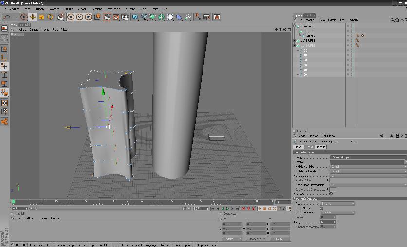The width and height of the screenshot is (407, 247).
Task: Render the active view
Action: 107,17
